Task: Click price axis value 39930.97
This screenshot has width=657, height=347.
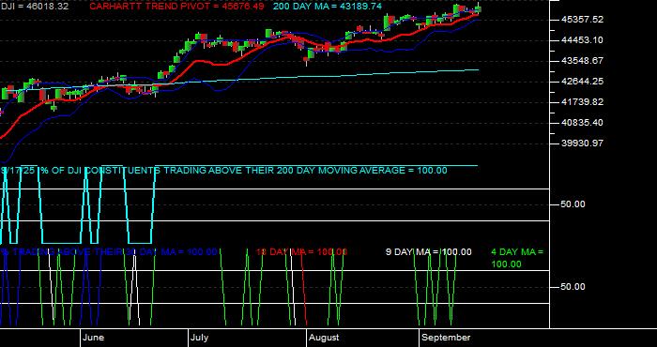Action: click(x=583, y=143)
